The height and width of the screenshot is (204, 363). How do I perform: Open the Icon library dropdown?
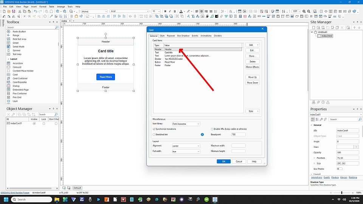pyautogui.click(x=186, y=124)
